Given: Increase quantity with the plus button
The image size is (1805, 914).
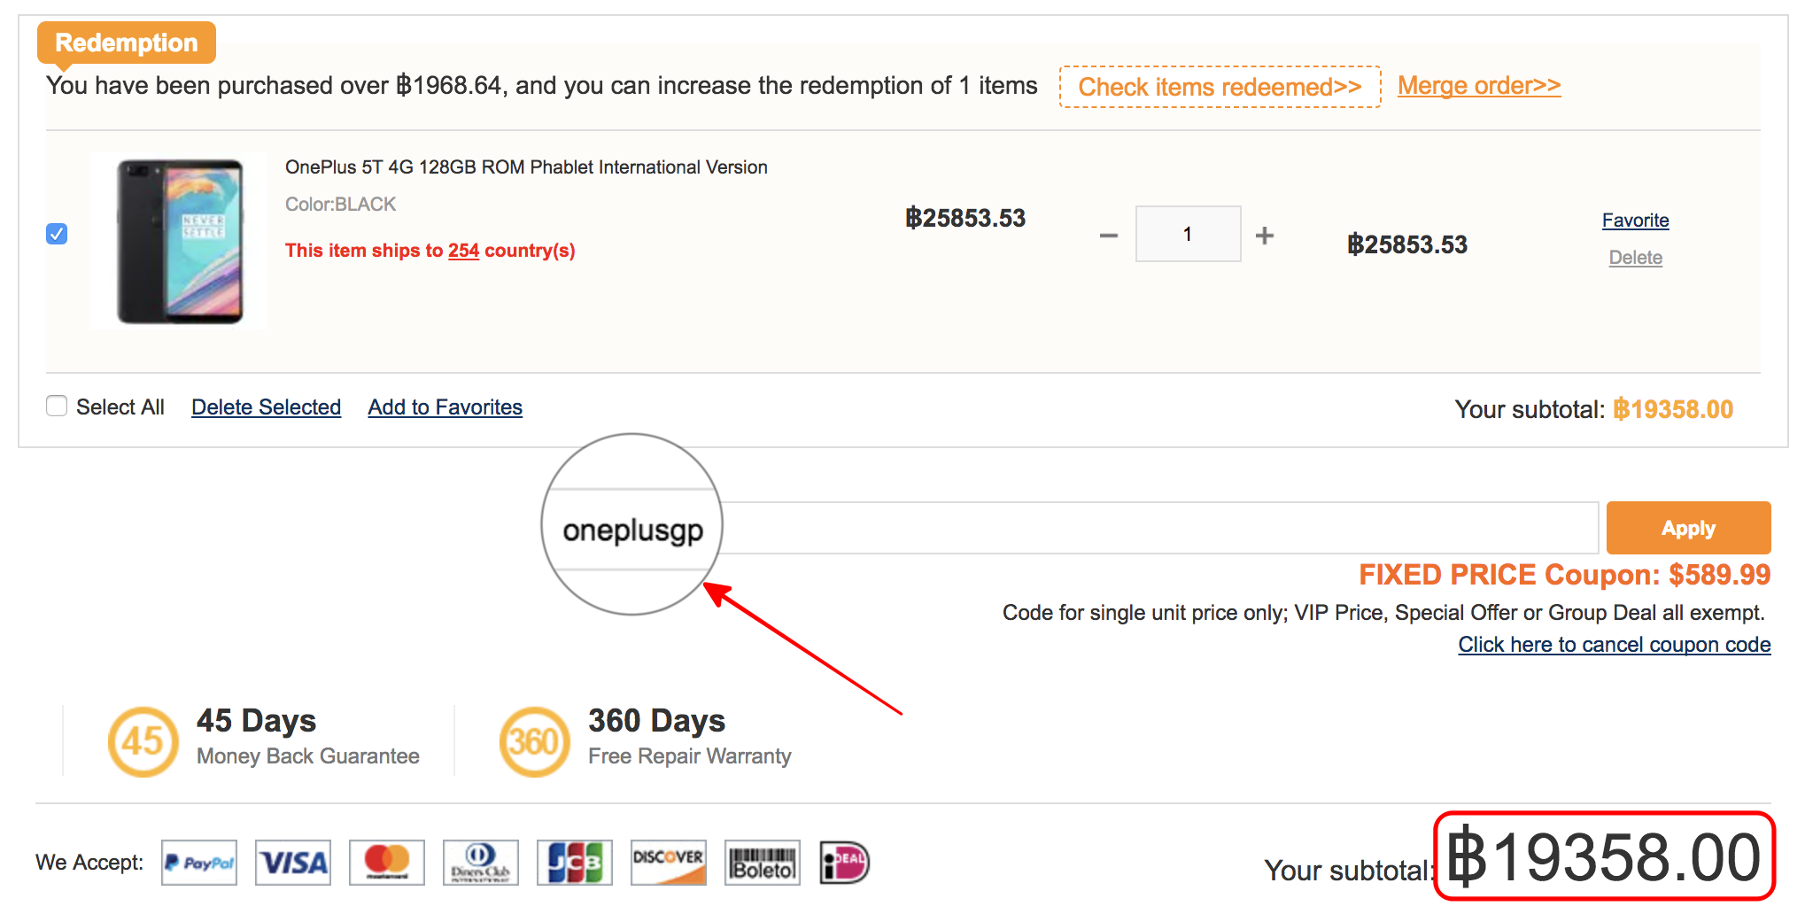Looking at the screenshot, I should pyautogui.click(x=1265, y=236).
